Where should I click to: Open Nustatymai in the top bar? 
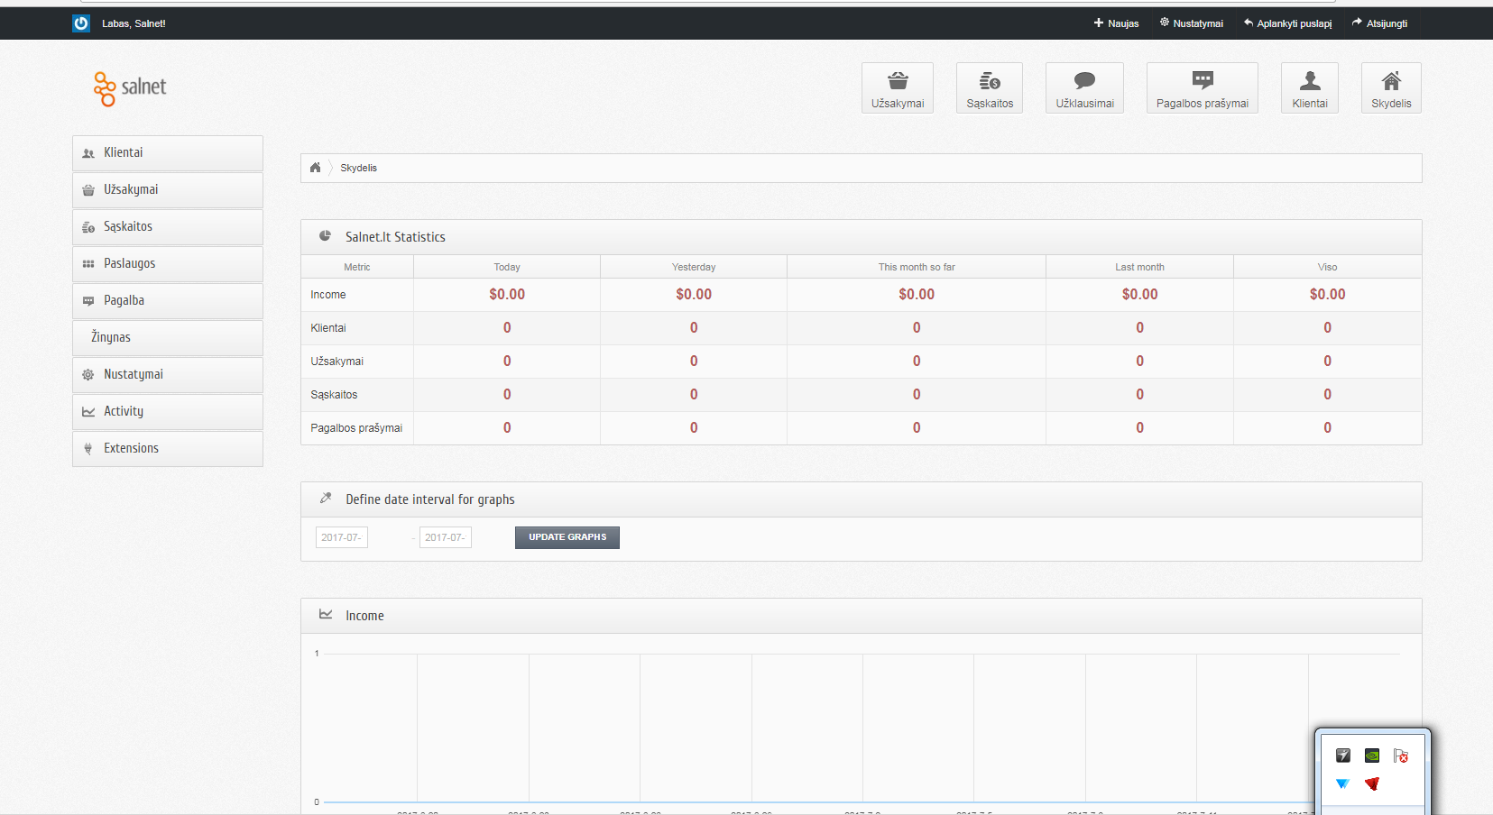point(1192,23)
